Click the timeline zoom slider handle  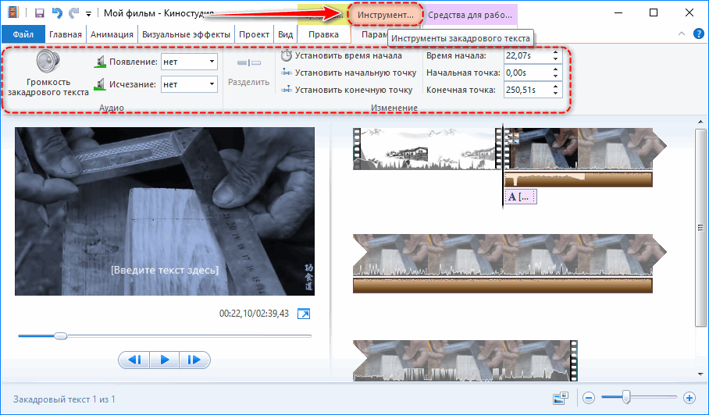tap(626, 399)
